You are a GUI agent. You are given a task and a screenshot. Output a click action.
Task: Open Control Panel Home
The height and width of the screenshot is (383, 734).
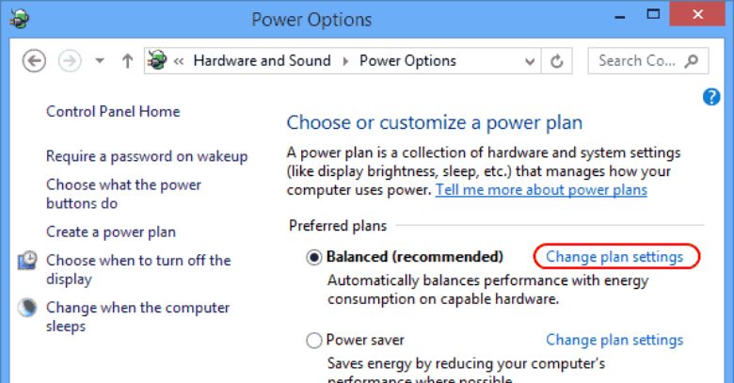click(113, 111)
